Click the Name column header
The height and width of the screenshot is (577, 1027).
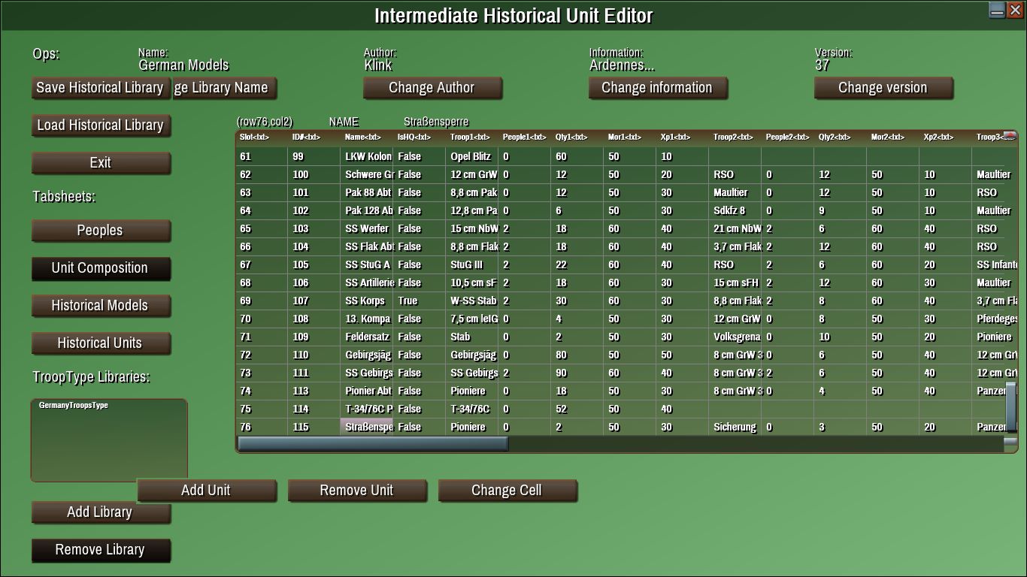click(366, 137)
